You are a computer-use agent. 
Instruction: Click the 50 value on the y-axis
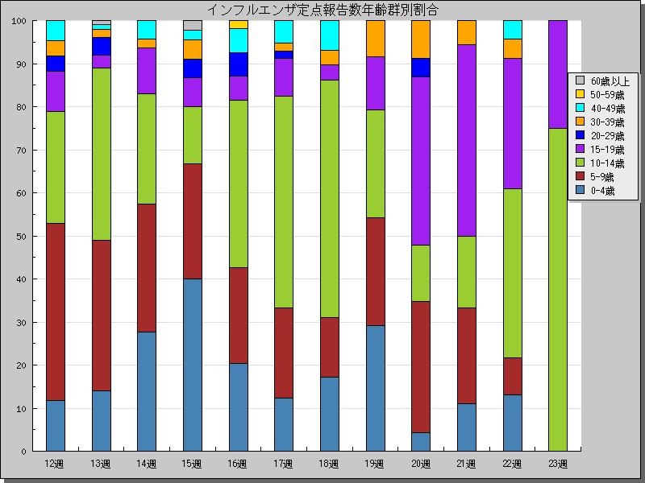pyautogui.click(x=21, y=237)
